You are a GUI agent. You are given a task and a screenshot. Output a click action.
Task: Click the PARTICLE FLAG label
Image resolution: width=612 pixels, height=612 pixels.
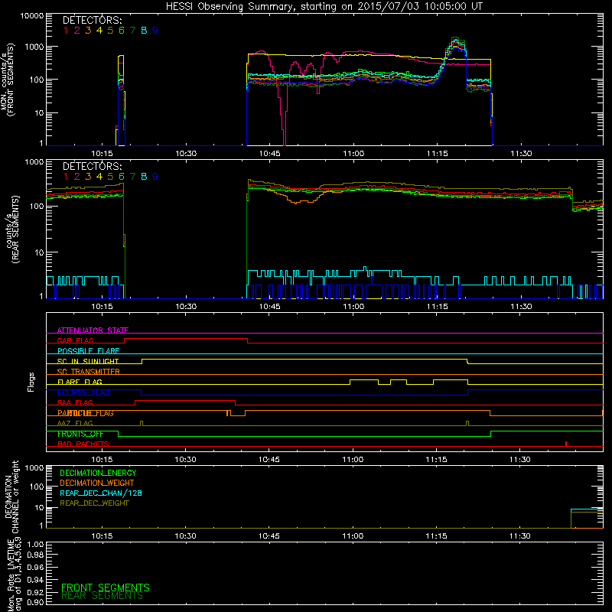(x=86, y=413)
